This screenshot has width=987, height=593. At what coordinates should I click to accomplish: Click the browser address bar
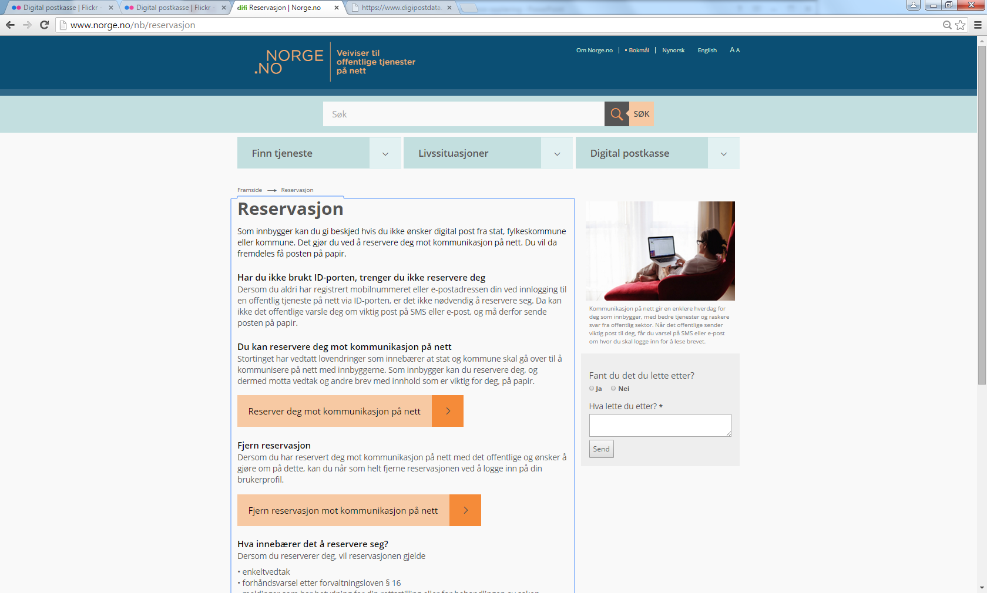tap(499, 25)
